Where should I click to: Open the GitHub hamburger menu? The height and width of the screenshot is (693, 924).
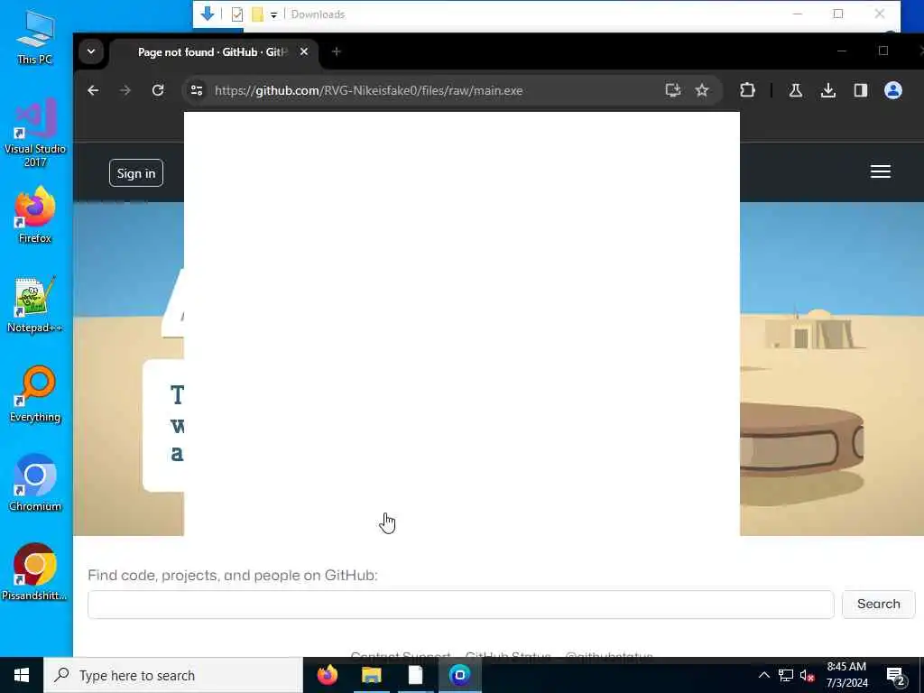click(881, 171)
